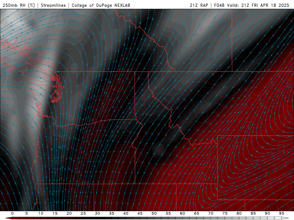Select the 0 label on the colorbar
Viewport: 294px width, 220px height.
click(x=12, y=213)
